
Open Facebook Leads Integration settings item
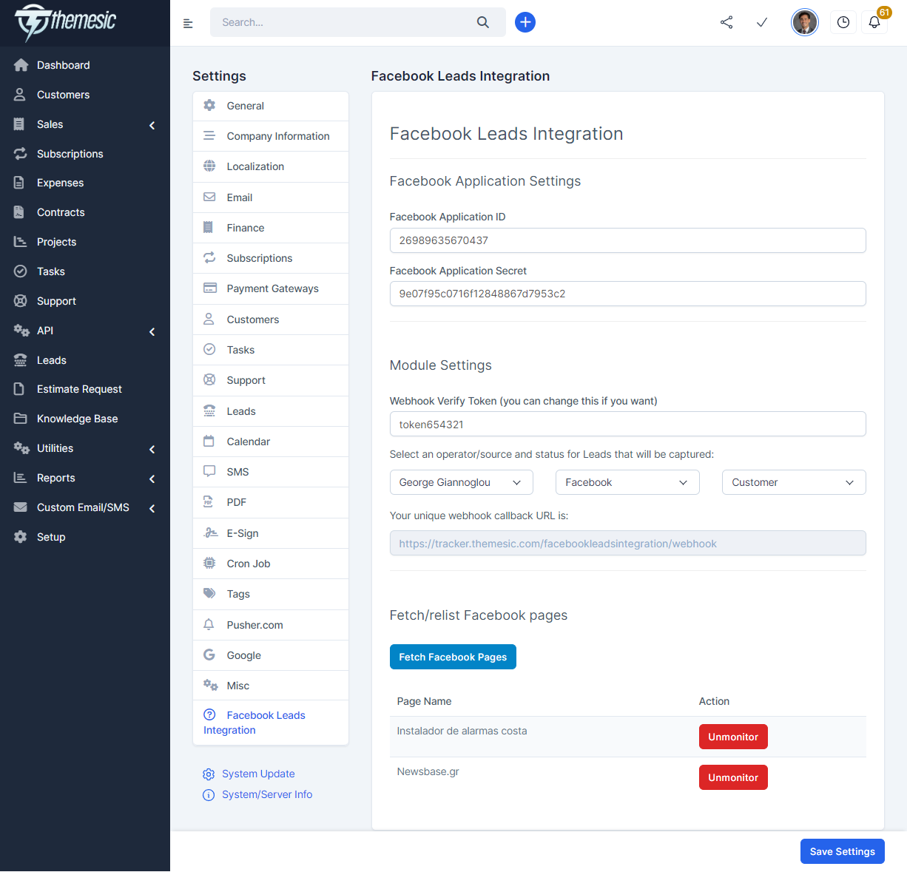[x=271, y=723]
